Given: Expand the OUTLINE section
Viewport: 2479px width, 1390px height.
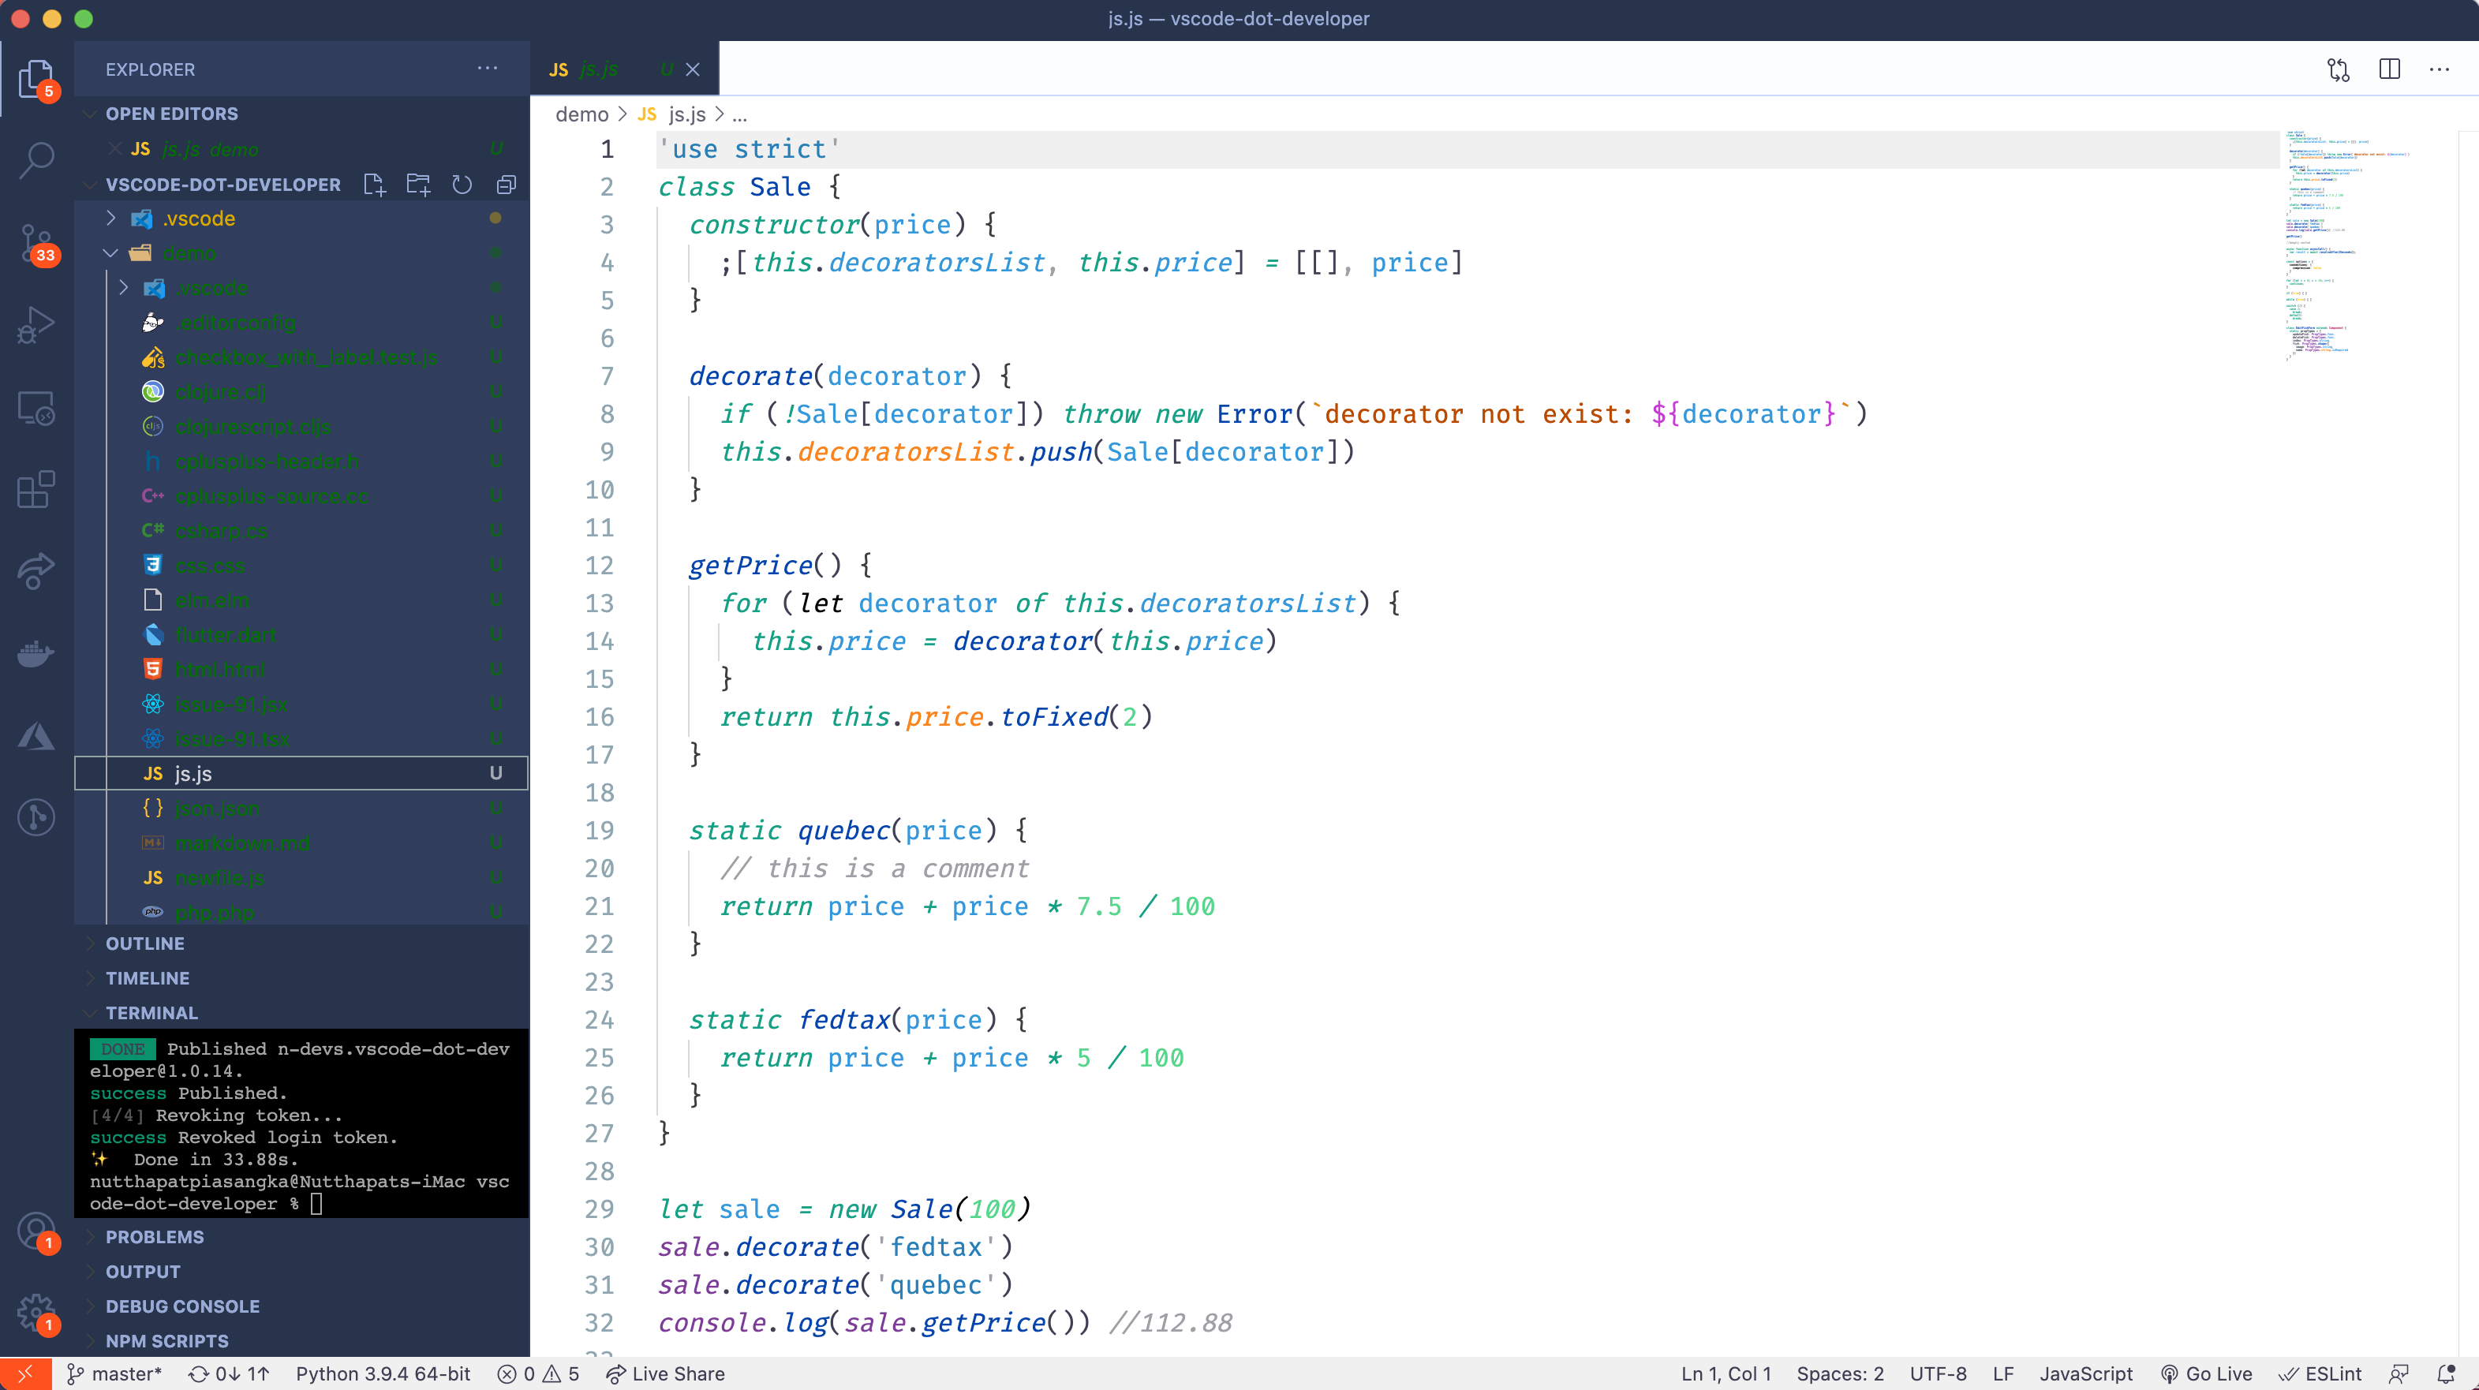Looking at the screenshot, I should [144, 943].
